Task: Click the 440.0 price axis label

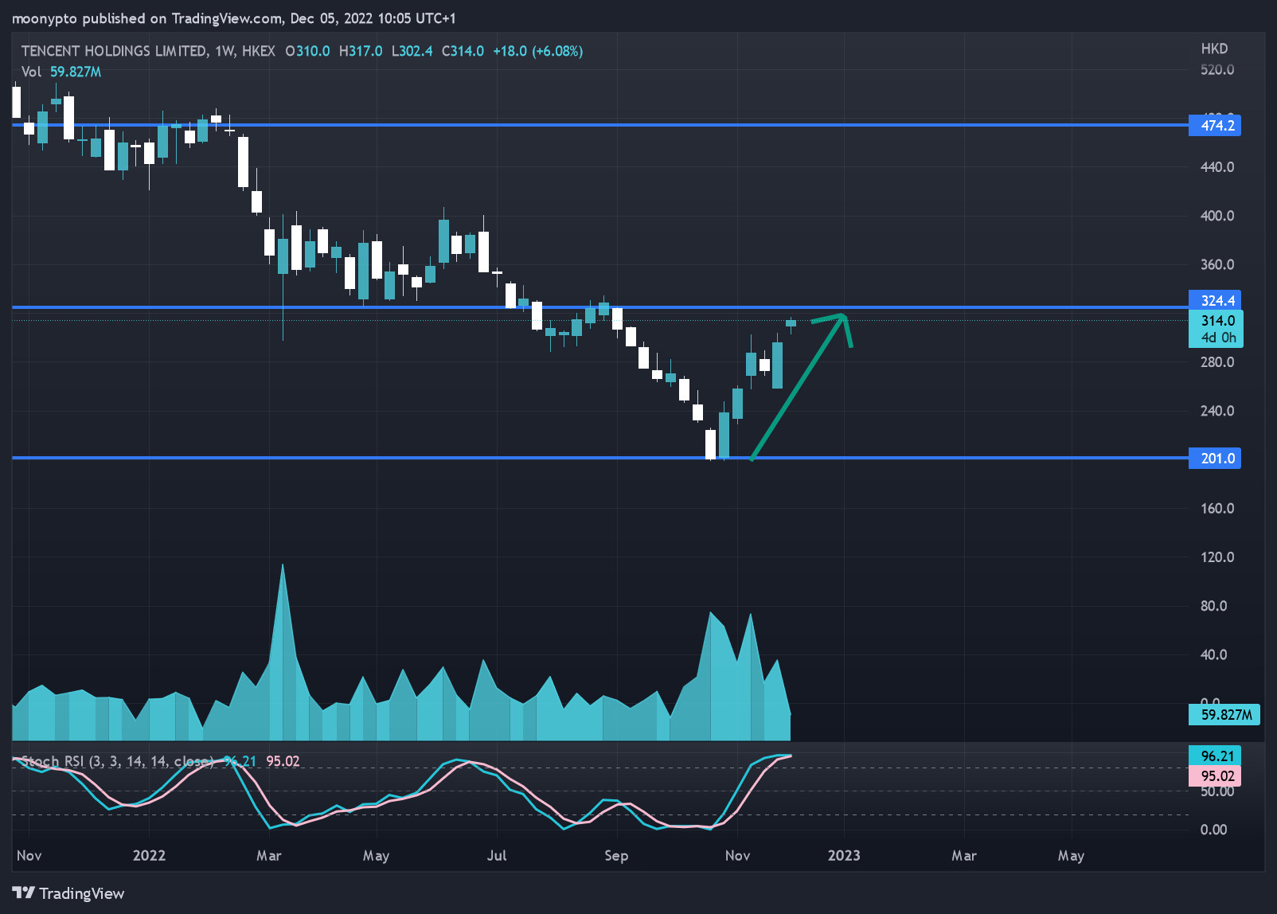Action: click(x=1217, y=166)
